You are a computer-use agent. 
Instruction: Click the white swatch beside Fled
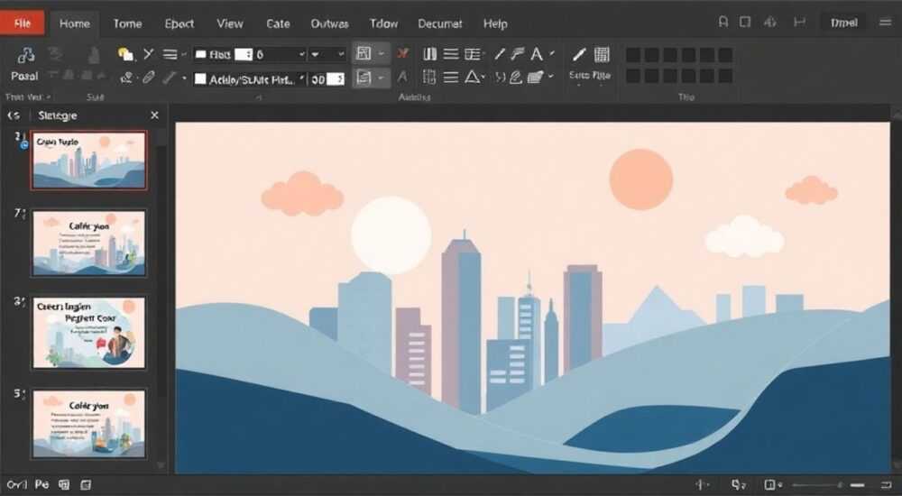[x=201, y=55]
